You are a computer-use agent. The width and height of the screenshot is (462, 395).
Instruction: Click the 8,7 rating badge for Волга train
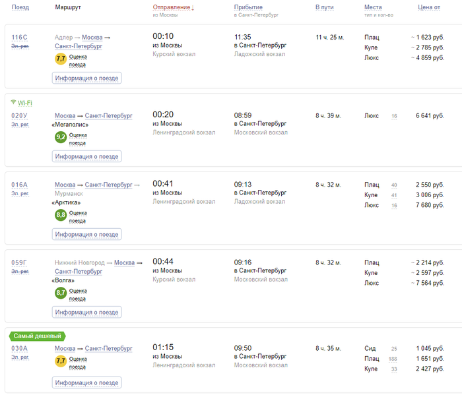61,293
